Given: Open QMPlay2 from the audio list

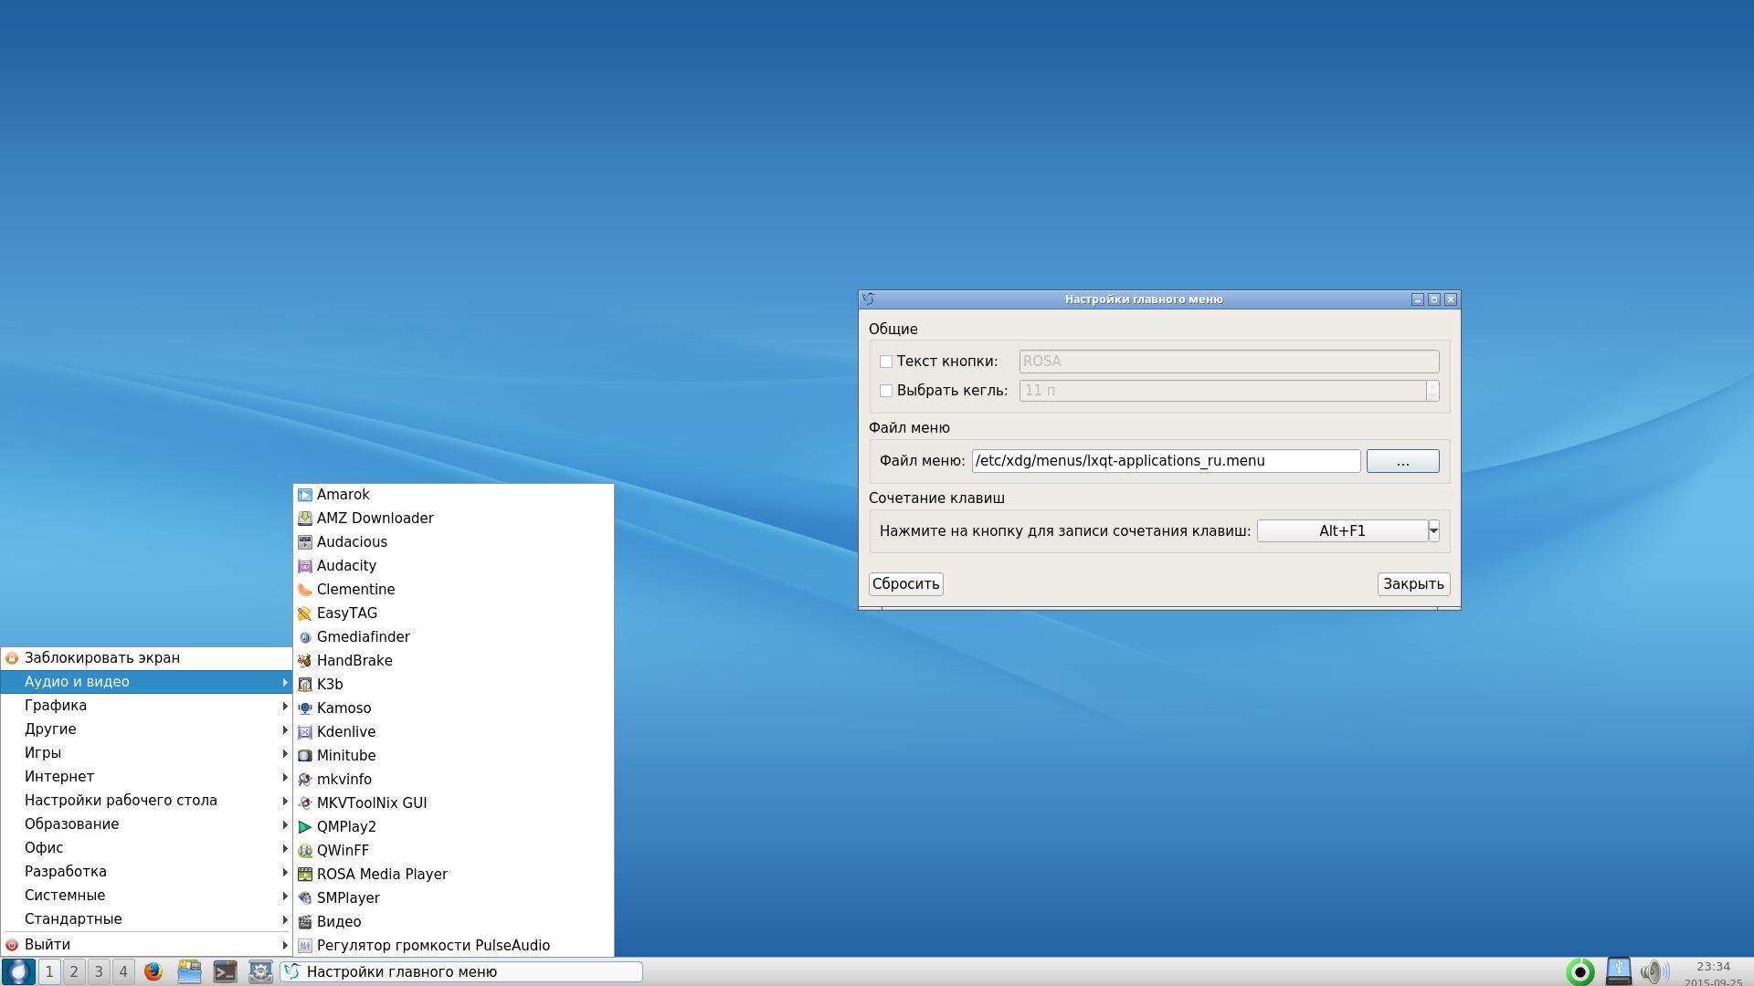Looking at the screenshot, I should tap(346, 827).
